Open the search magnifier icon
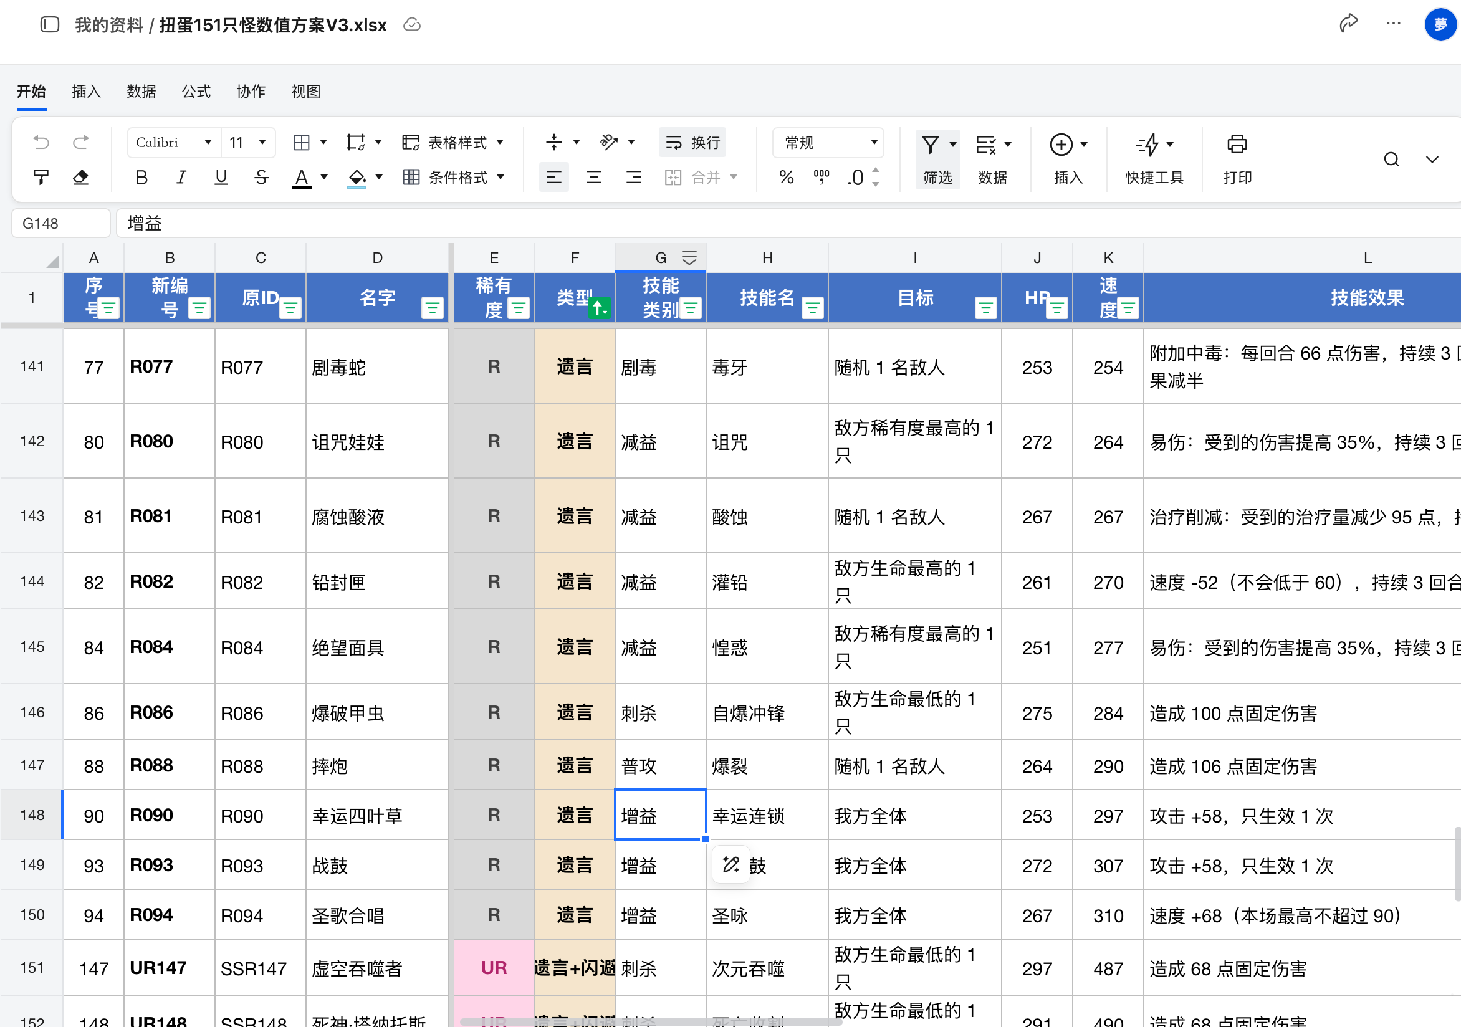This screenshot has height=1027, width=1461. 1392,159
